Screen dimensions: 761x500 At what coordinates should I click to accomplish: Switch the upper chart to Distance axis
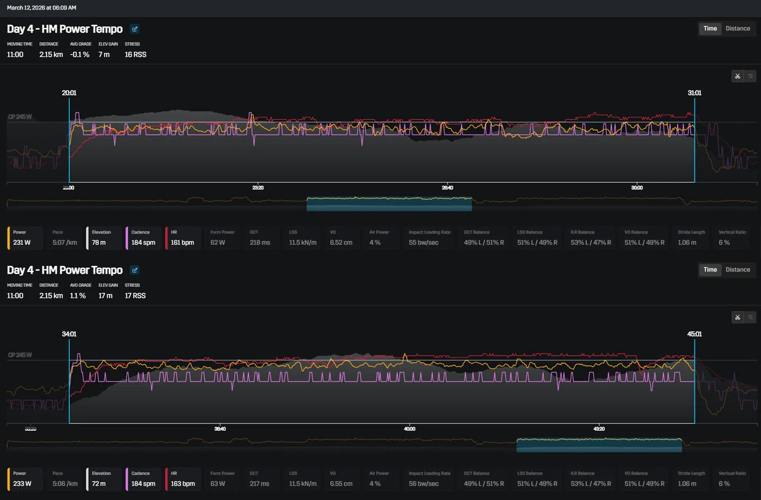(738, 29)
